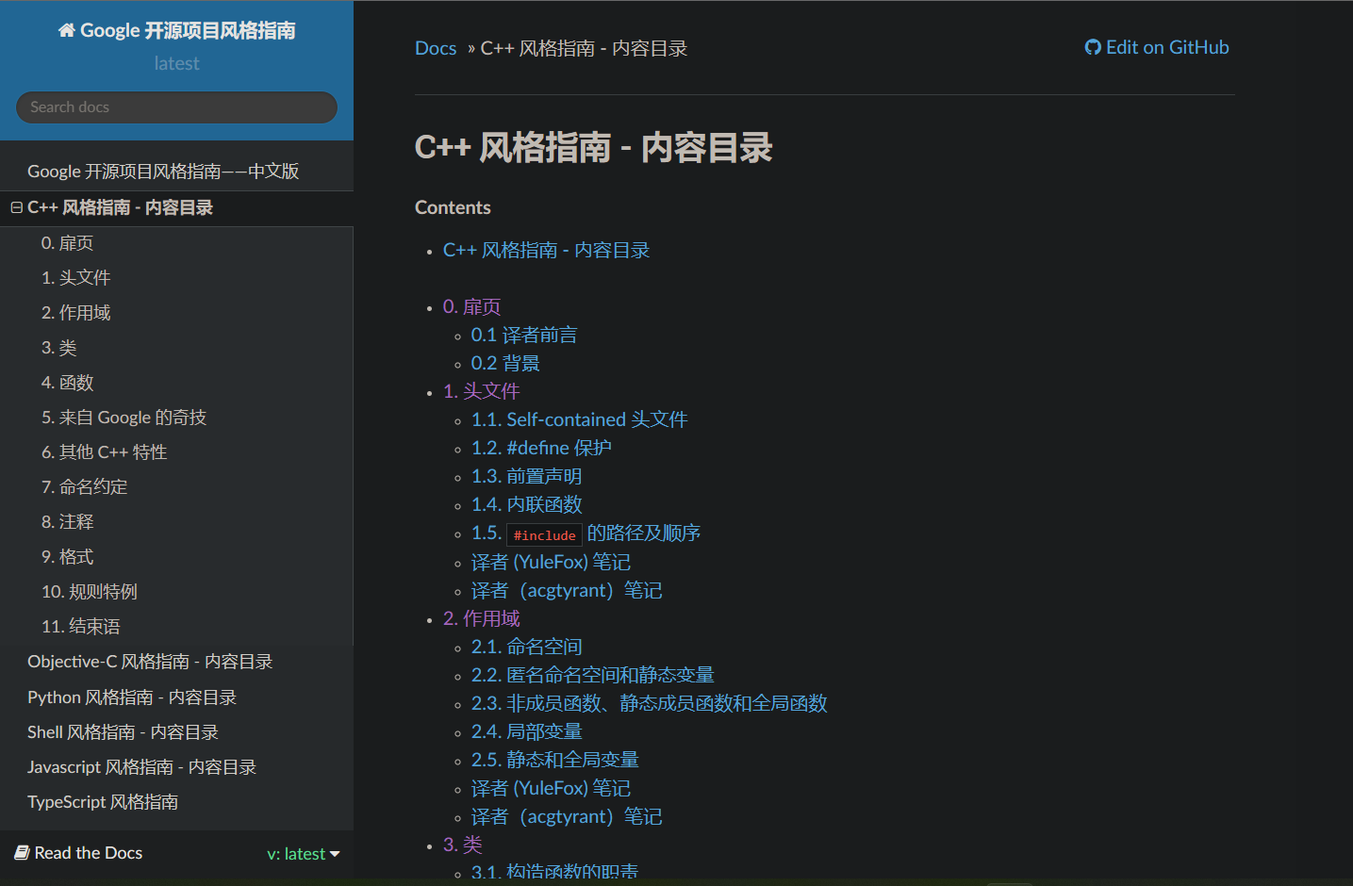Select sidebar item 8. 注释
This screenshot has width=1353, height=886.
[176, 522]
